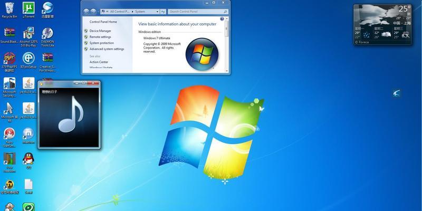Click the rainy forecast icon in weather gadget
The height and width of the screenshot is (211, 422).
point(367,35)
